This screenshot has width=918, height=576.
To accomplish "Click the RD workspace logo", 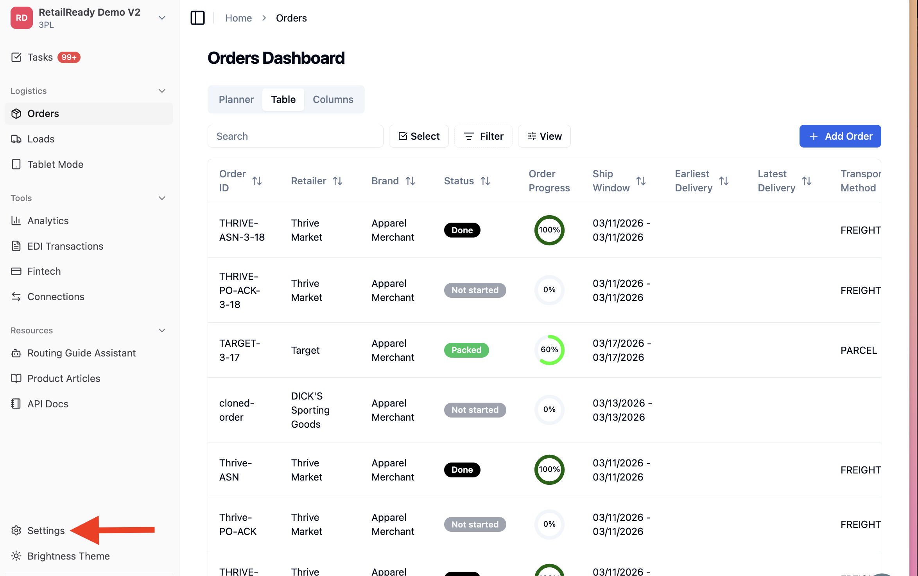I will coord(22,18).
